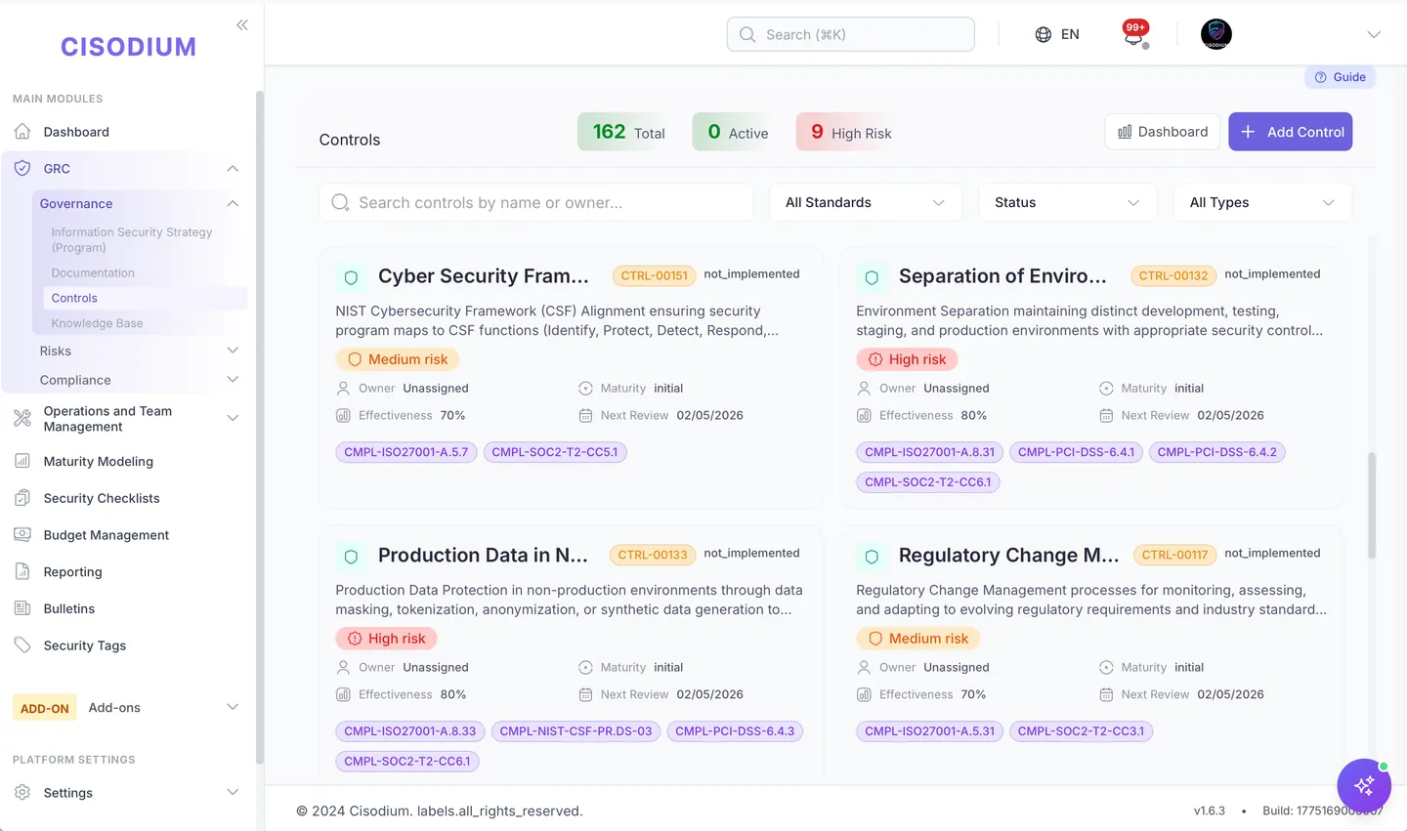Open notifications bell with 99+ badge

(1135, 35)
